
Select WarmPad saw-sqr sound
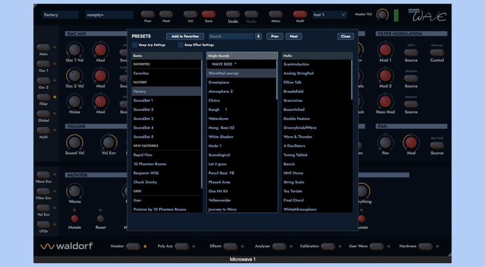coord(241,73)
